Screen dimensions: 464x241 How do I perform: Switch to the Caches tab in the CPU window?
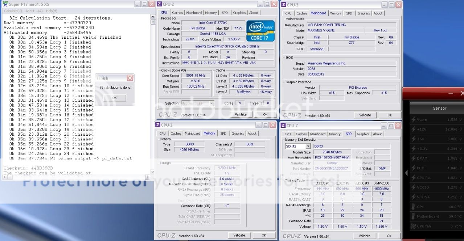177,13
